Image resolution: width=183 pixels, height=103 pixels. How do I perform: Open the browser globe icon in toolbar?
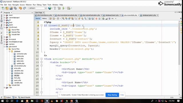click(x=50, y=8)
